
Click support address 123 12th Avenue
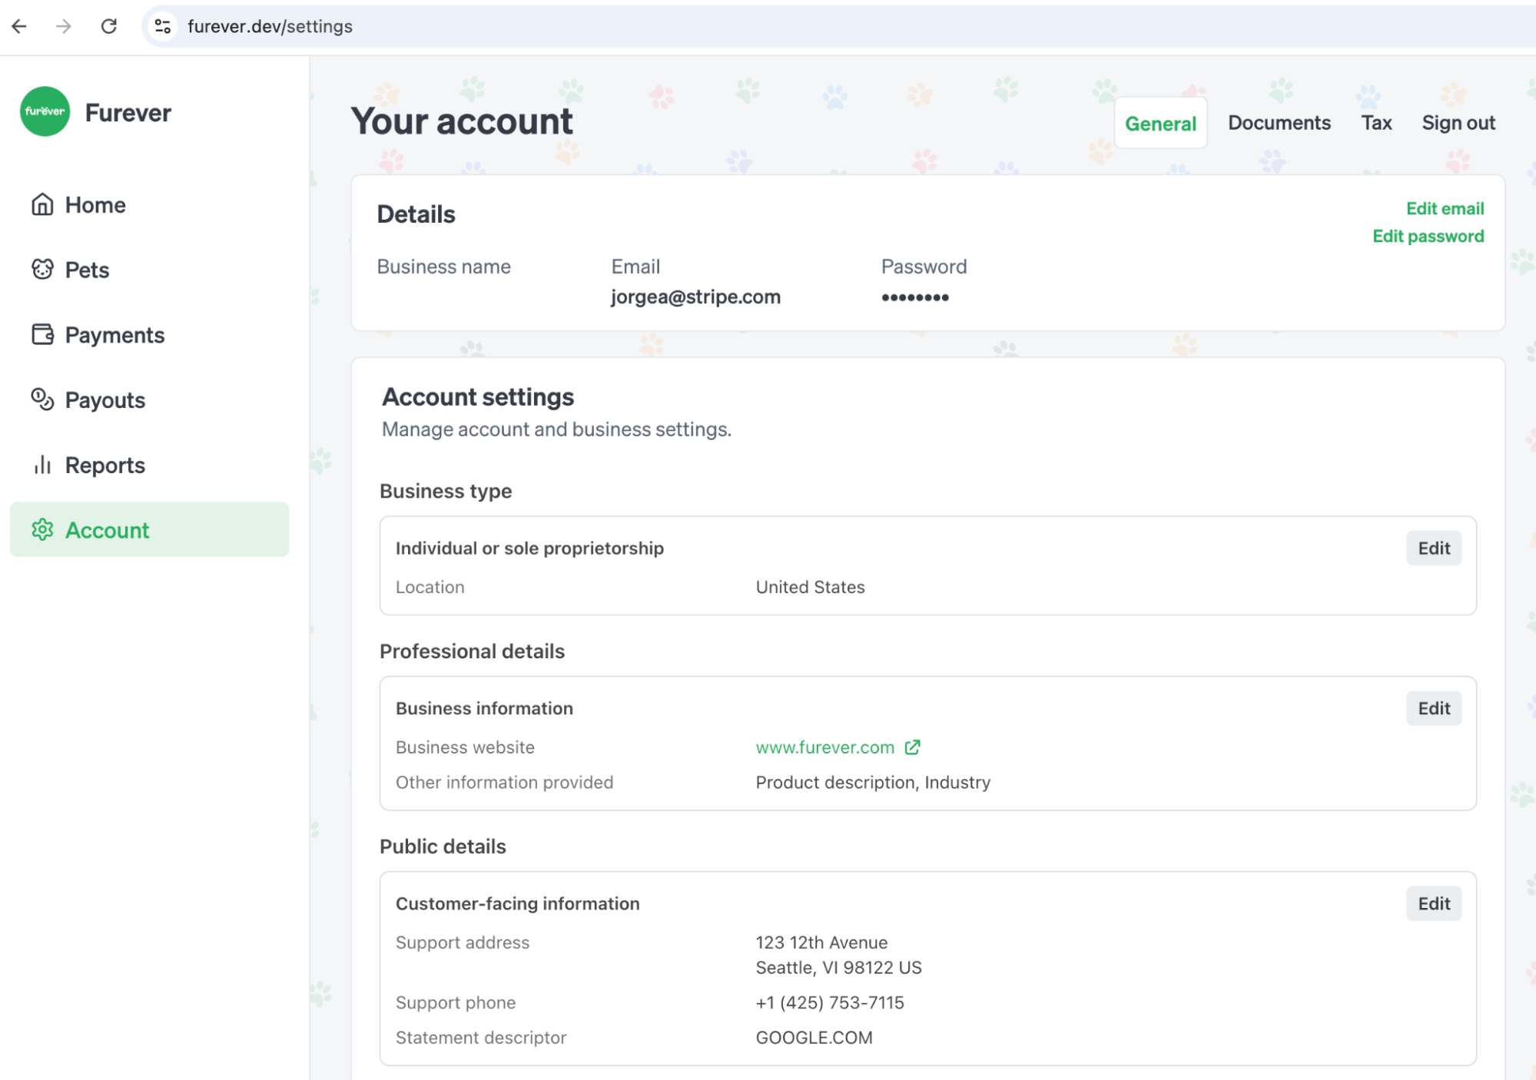[821, 943]
